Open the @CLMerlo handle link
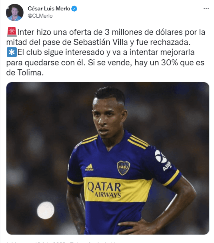This screenshot has height=243, width=214. 40,16
